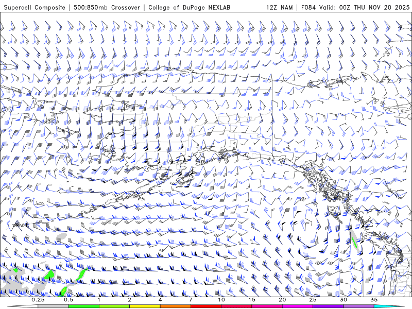Click the "12Z NAM" model run label
This screenshot has height=309, width=412.
(279, 7)
